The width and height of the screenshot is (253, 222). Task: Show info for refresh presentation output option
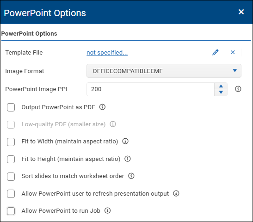pos(176,193)
